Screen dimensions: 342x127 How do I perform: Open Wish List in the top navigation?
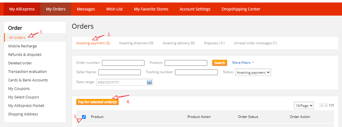point(114,9)
